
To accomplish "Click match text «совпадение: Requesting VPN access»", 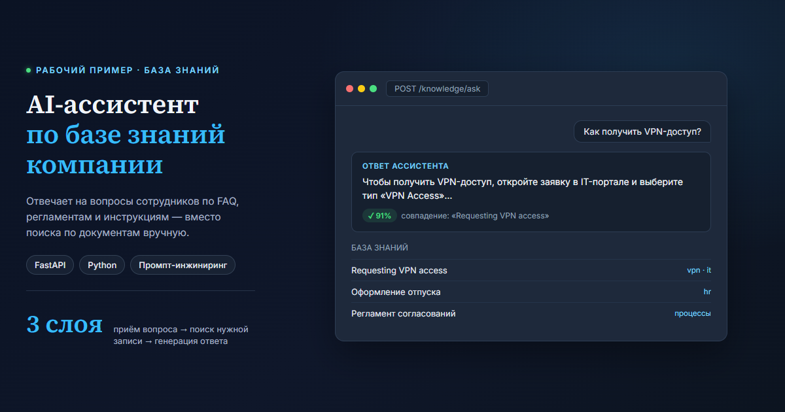I will click(x=475, y=216).
